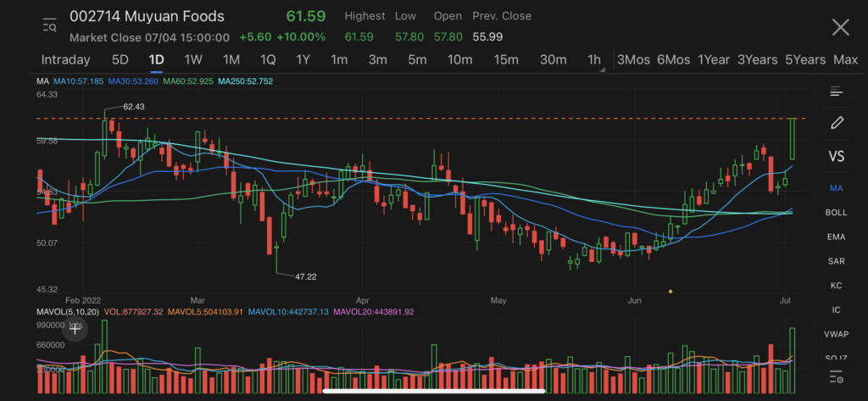868x401 pixels.
Task: Toggle BOLL indicator
Action: tap(836, 212)
